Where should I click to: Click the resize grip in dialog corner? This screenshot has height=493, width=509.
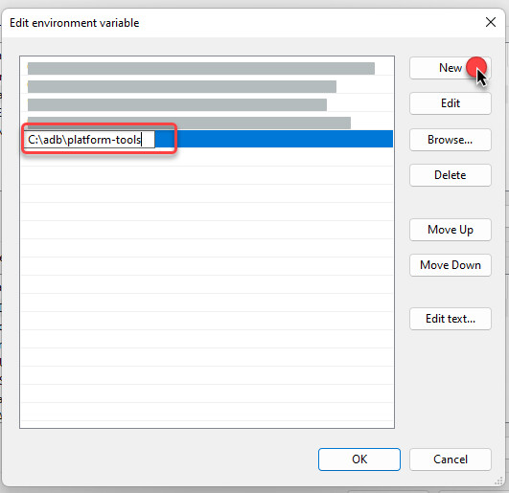coord(499,482)
